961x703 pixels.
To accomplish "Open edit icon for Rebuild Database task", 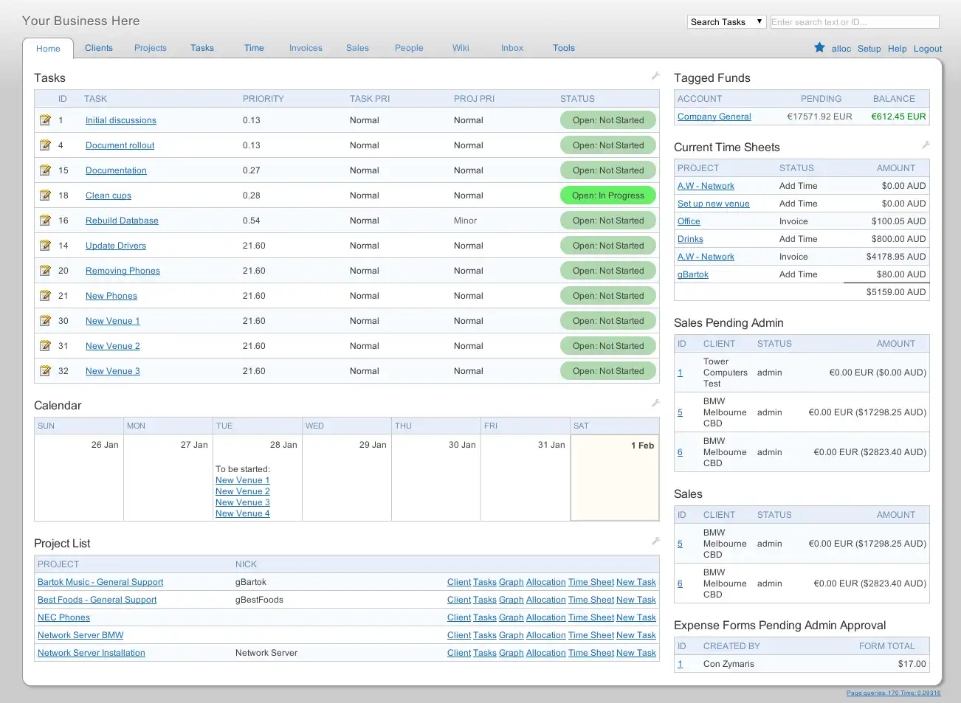I will pyautogui.click(x=45, y=221).
